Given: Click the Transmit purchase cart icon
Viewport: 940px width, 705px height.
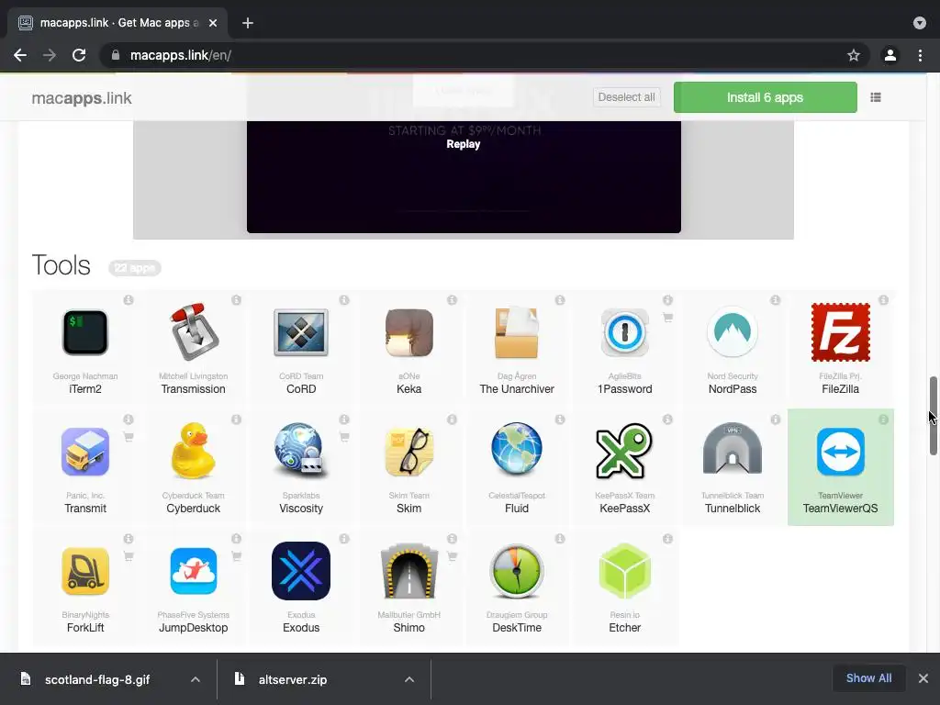Looking at the screenshot, I should (129, 436).
